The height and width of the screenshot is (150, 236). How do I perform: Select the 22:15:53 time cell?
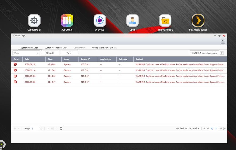52,76
